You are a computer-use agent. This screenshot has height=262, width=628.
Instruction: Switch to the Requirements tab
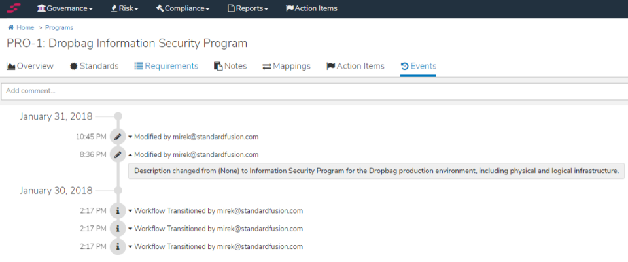166,66
